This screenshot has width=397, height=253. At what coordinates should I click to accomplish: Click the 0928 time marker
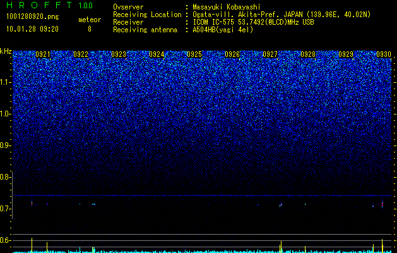308,54
